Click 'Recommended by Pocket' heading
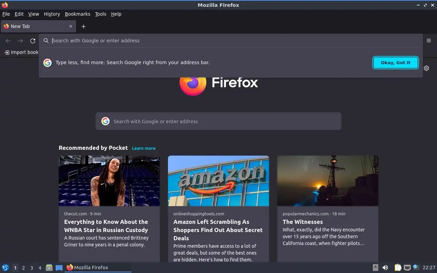 [x=93, y=148]
